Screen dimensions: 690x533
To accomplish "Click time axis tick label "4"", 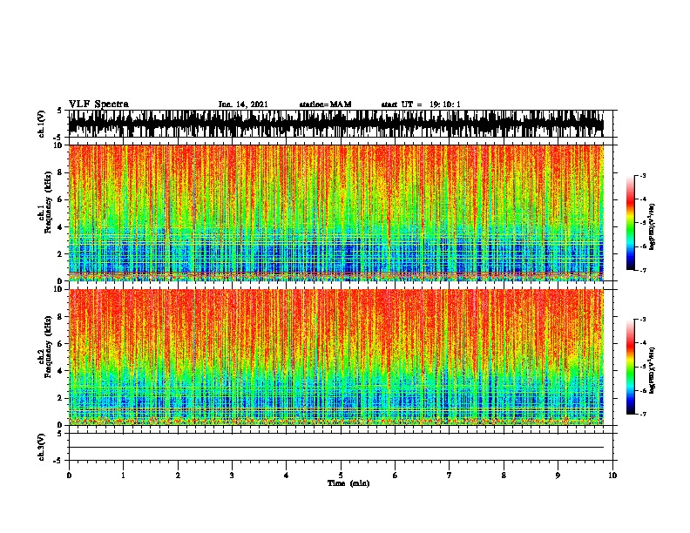I will 286,476.
